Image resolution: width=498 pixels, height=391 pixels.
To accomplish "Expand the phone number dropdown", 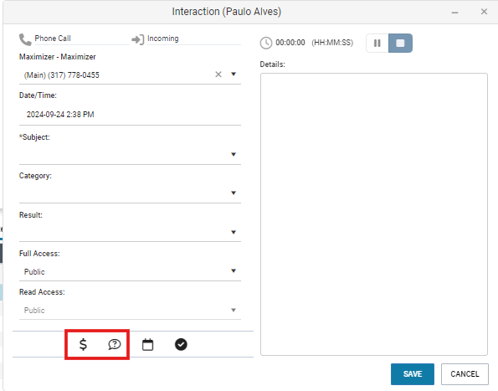I will coord(234,74).
